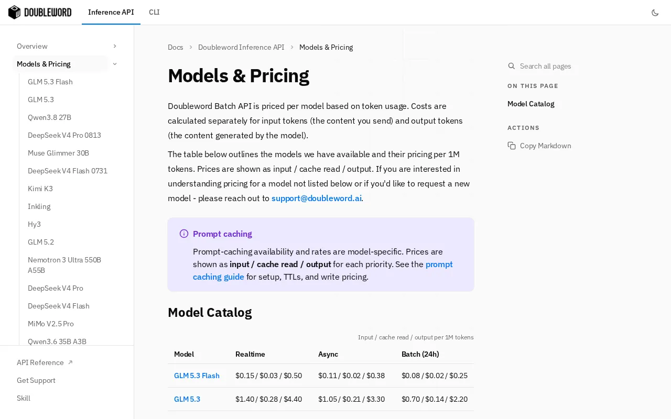Open GLM 5.2 sidebar page
The width and height of the screenshot is (671, 419).
(x=41, y=242)
